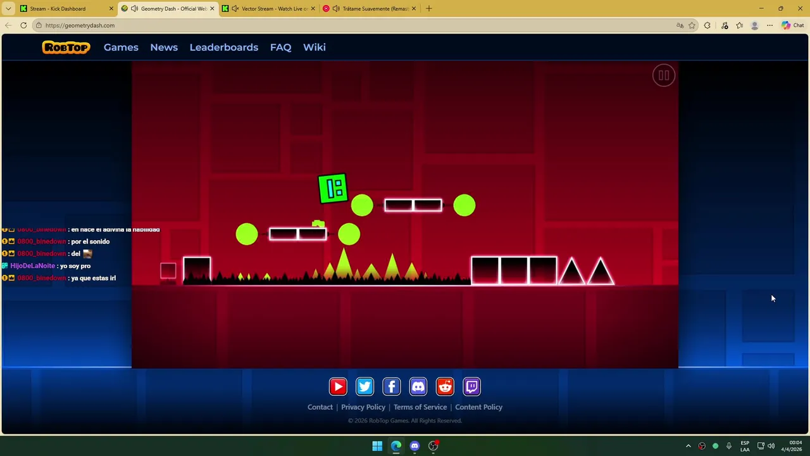Viewport: 810px width, 456px height.
Task: Click the green cube player icon
Action: pyautogui.click(x=333, y=189)
